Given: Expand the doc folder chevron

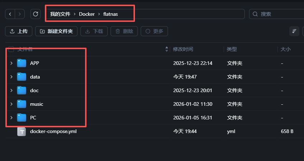Looking at the screenshot, I should (x=11, y=90).
